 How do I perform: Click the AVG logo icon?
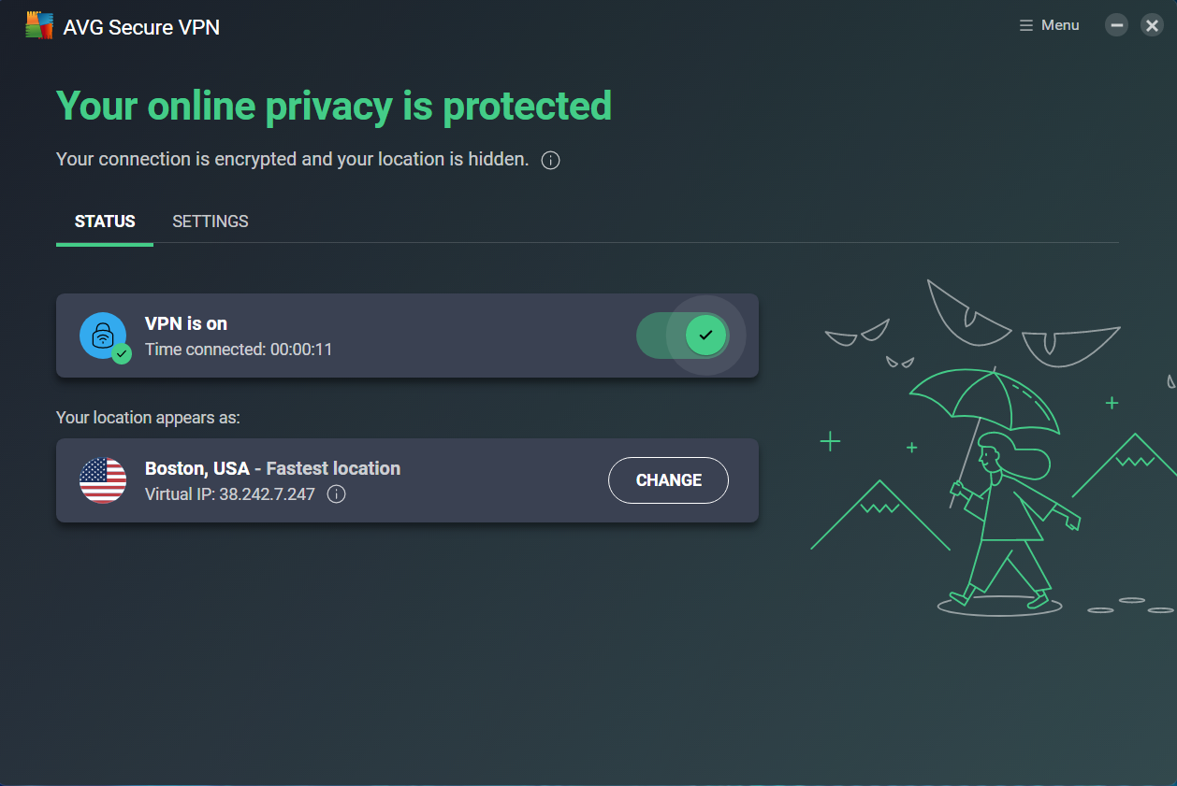pos(38,26)
